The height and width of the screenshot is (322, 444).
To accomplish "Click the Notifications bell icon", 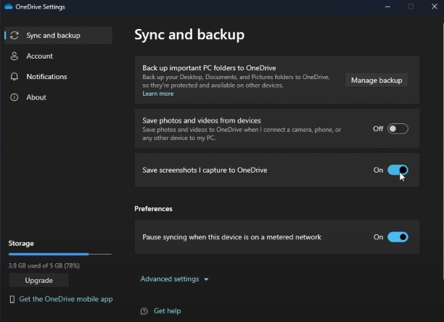I will pos(15,77).
